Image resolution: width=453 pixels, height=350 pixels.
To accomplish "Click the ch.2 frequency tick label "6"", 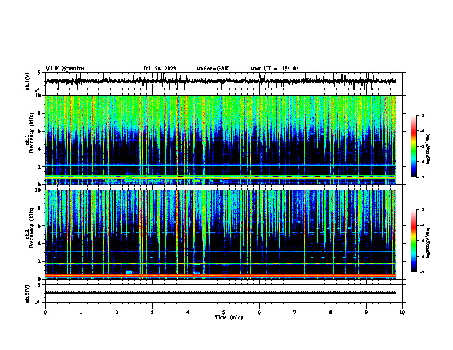I will coord(41,226).
